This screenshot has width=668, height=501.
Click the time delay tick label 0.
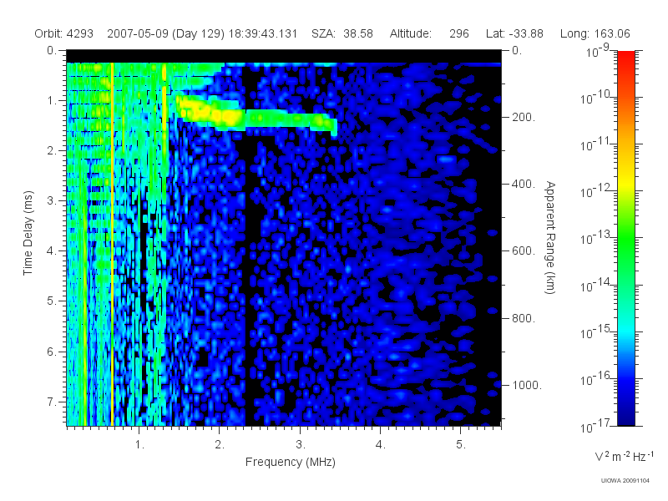(52, 50)
